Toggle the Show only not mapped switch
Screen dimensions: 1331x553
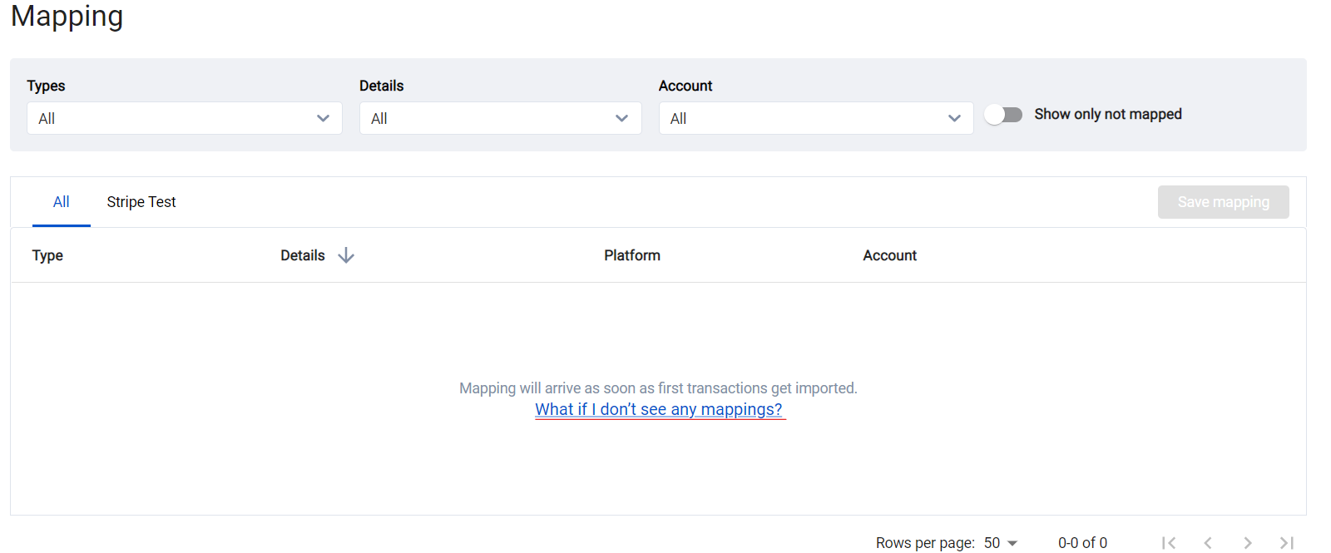(1003, 115)
